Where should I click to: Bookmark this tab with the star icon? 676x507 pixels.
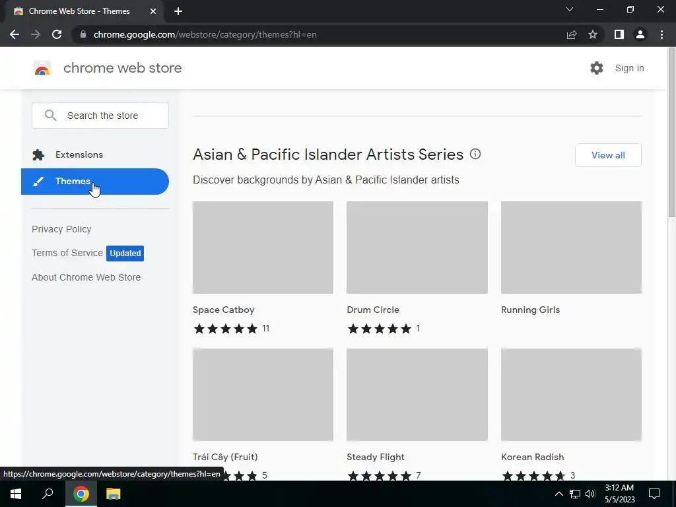pyautogui.click(x=593, y=34)
